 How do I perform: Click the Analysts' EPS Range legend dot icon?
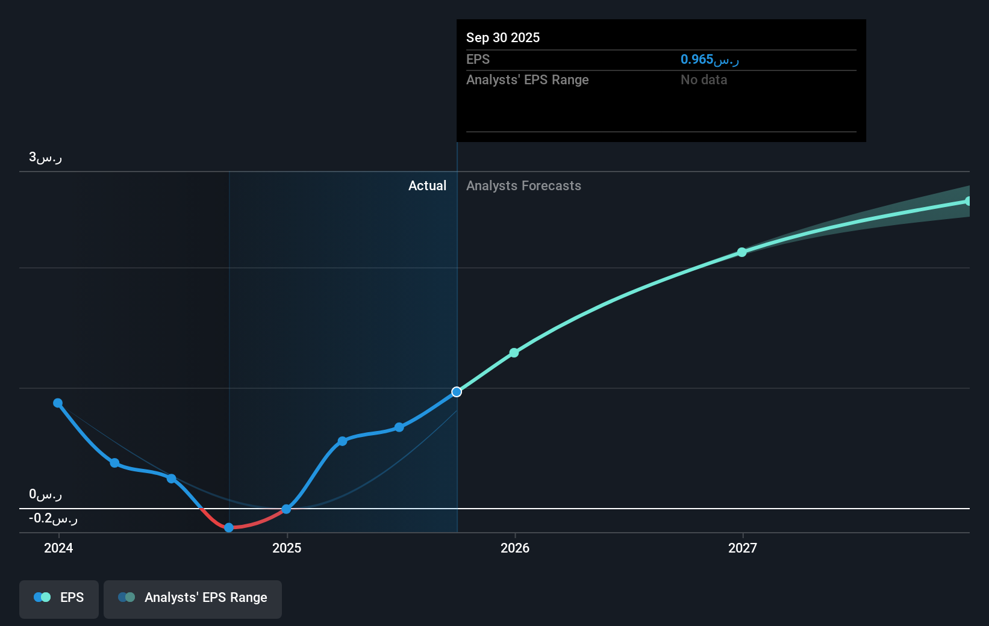(x=127, y=597)
